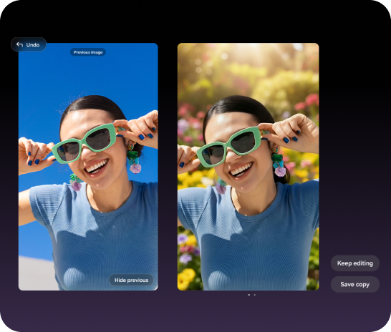Select the second page indicator dot
The image size is (391, 332).
coord(255,295)
